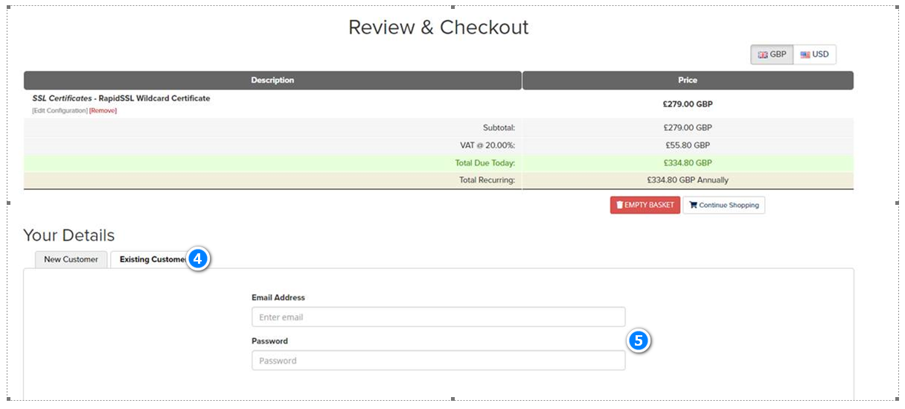905x409 pixels.
Task: Click the Subtotal value £279.00 GBP
Action: [x=687, y=127]
